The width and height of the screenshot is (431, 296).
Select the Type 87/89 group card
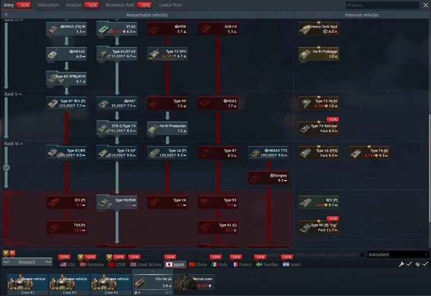coord(67,153)
